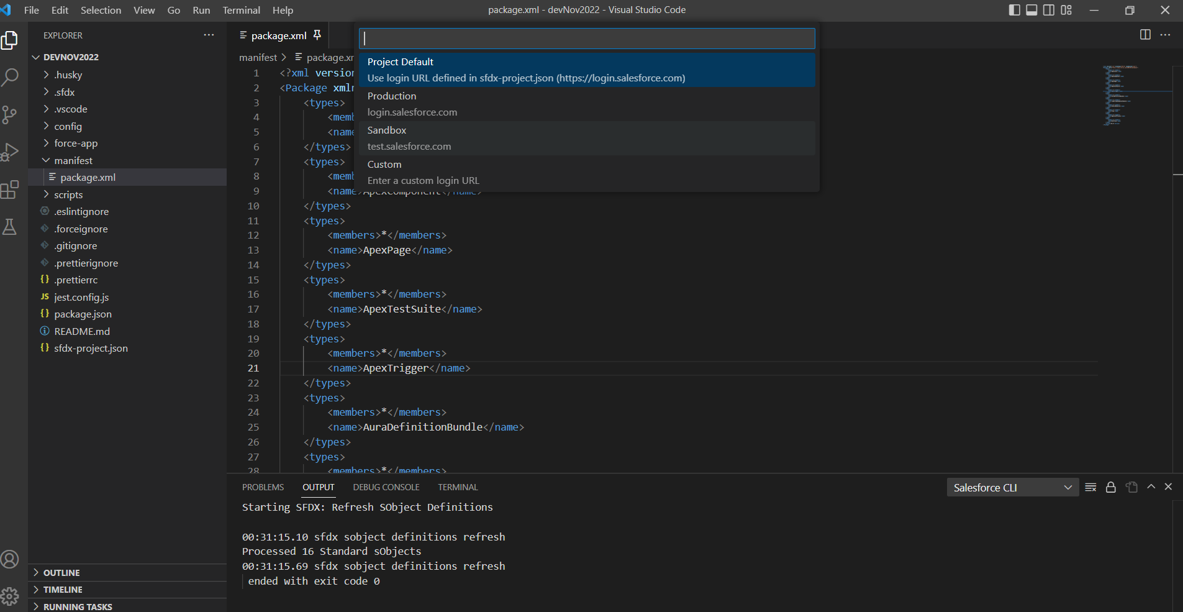Switch to the TERMINAL panel tab
1183x612 pixels.
458,487
